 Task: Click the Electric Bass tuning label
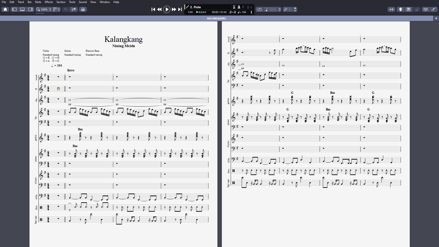click(x=92, y=51)
